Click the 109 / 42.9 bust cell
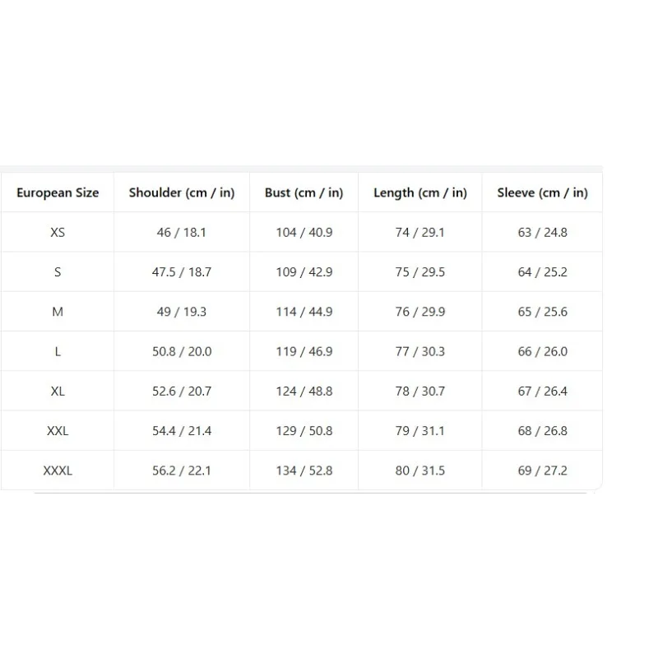 (304, 272)
